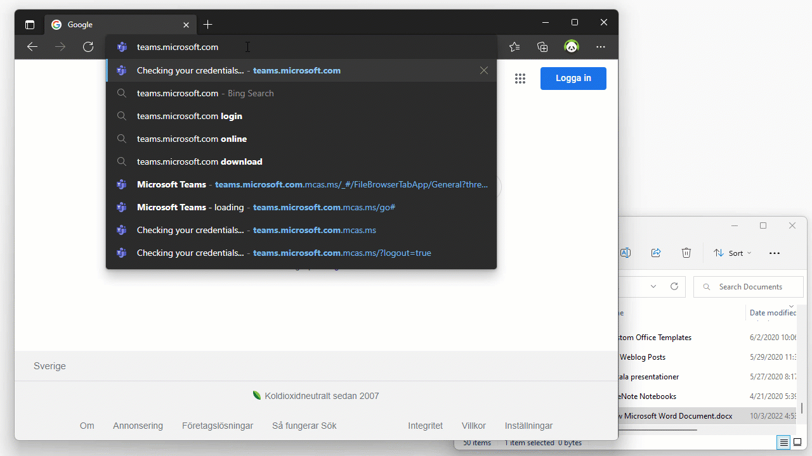Switch to large thumbnails view toggle

click(x=798, y=442)
